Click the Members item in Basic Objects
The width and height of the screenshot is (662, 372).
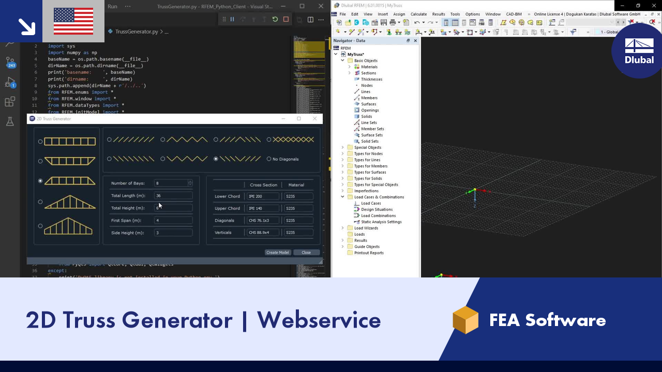[369, 98]
